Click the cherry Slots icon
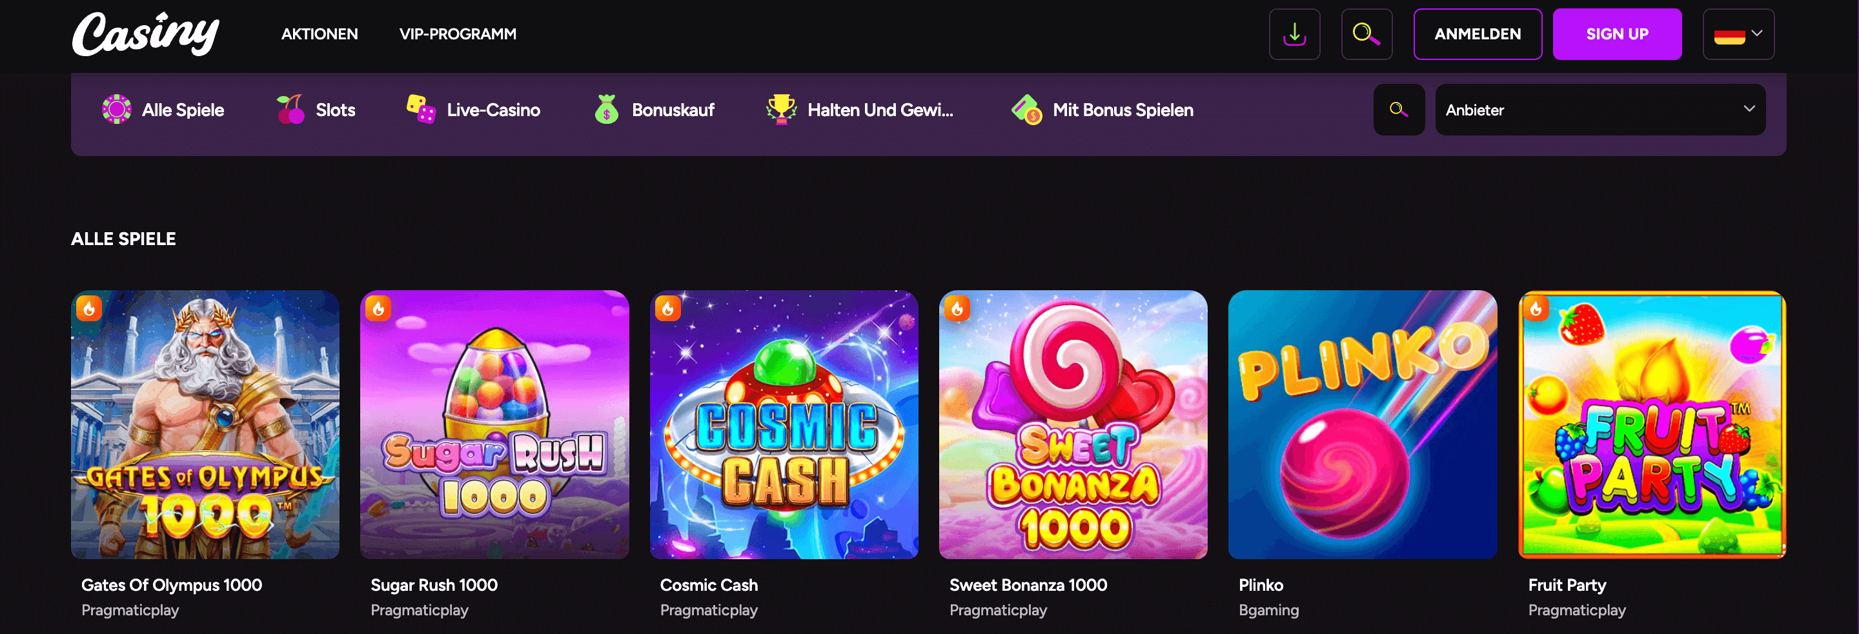 [290, 110]
